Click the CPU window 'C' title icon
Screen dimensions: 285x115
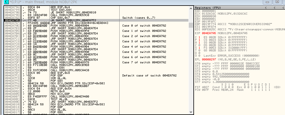click(x=6, y=2)
